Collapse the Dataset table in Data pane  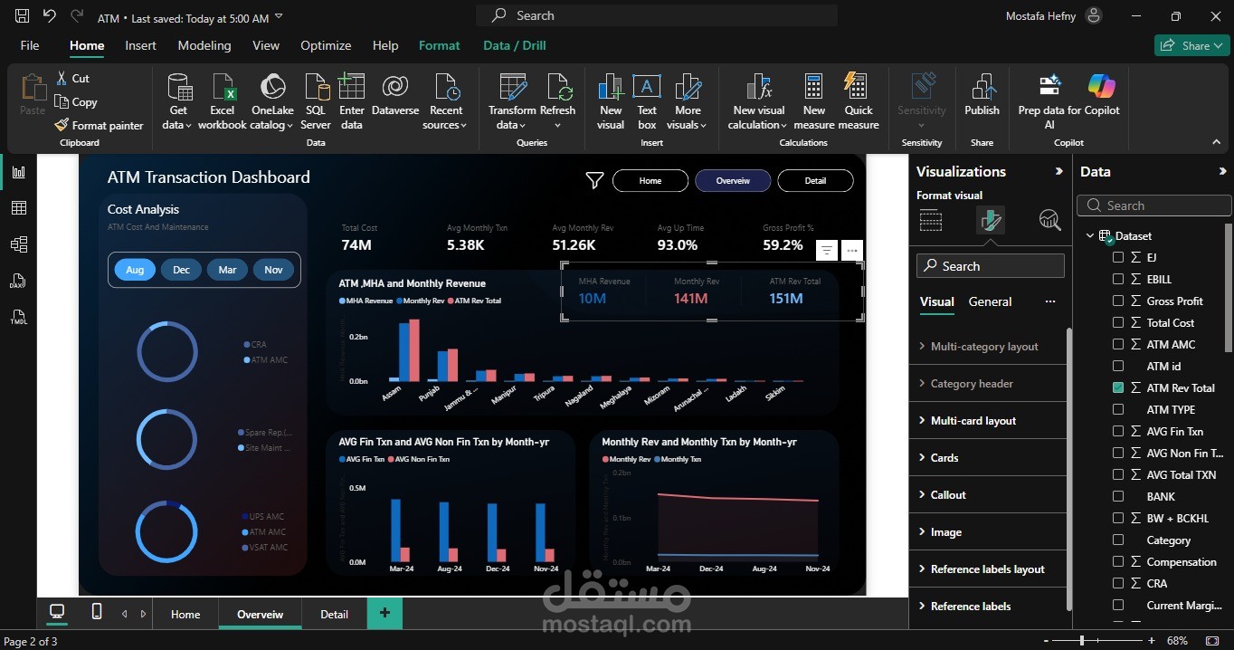(x=1090, y=236)
